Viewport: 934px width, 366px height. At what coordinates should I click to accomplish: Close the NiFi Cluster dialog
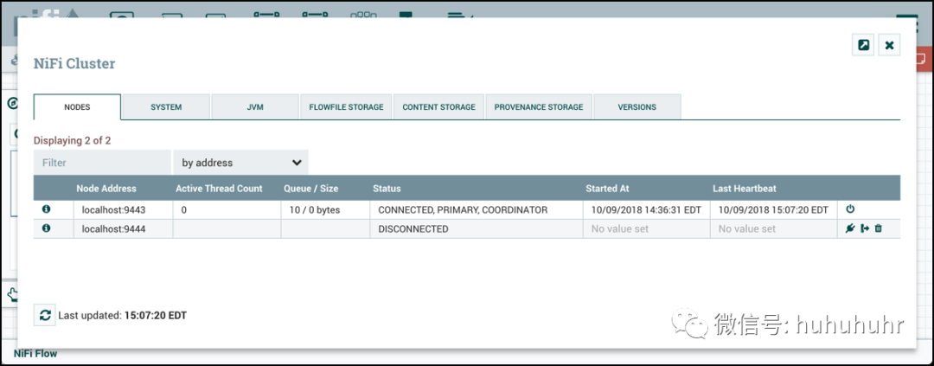889,45
